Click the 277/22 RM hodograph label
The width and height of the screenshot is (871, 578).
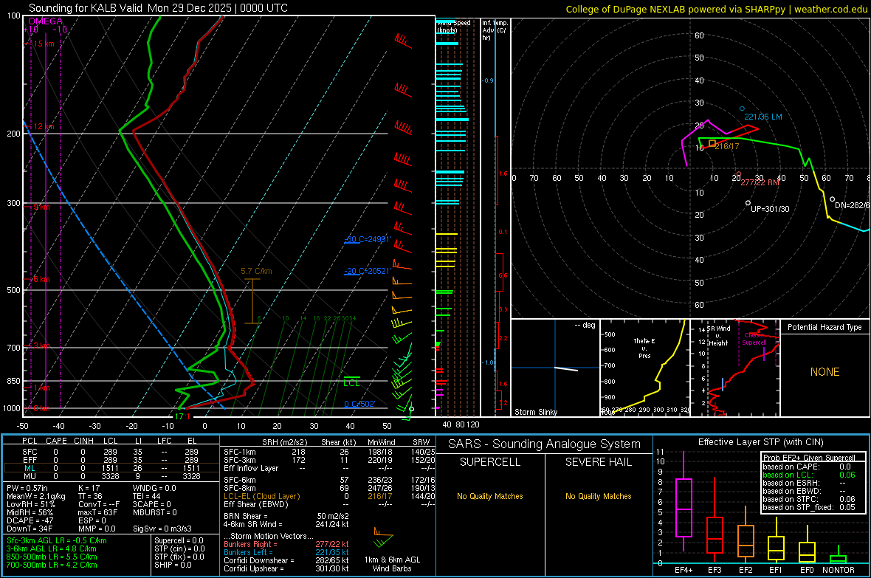coord(760,182)
